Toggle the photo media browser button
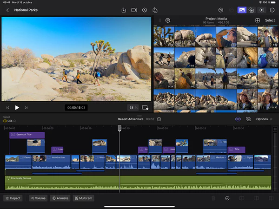 [241, 10]
